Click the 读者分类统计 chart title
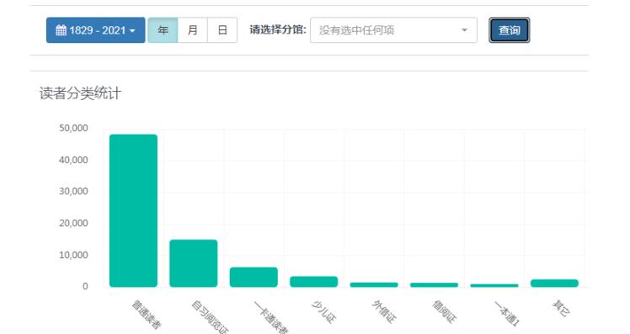The image size is (630, 334). click(80, 93)
